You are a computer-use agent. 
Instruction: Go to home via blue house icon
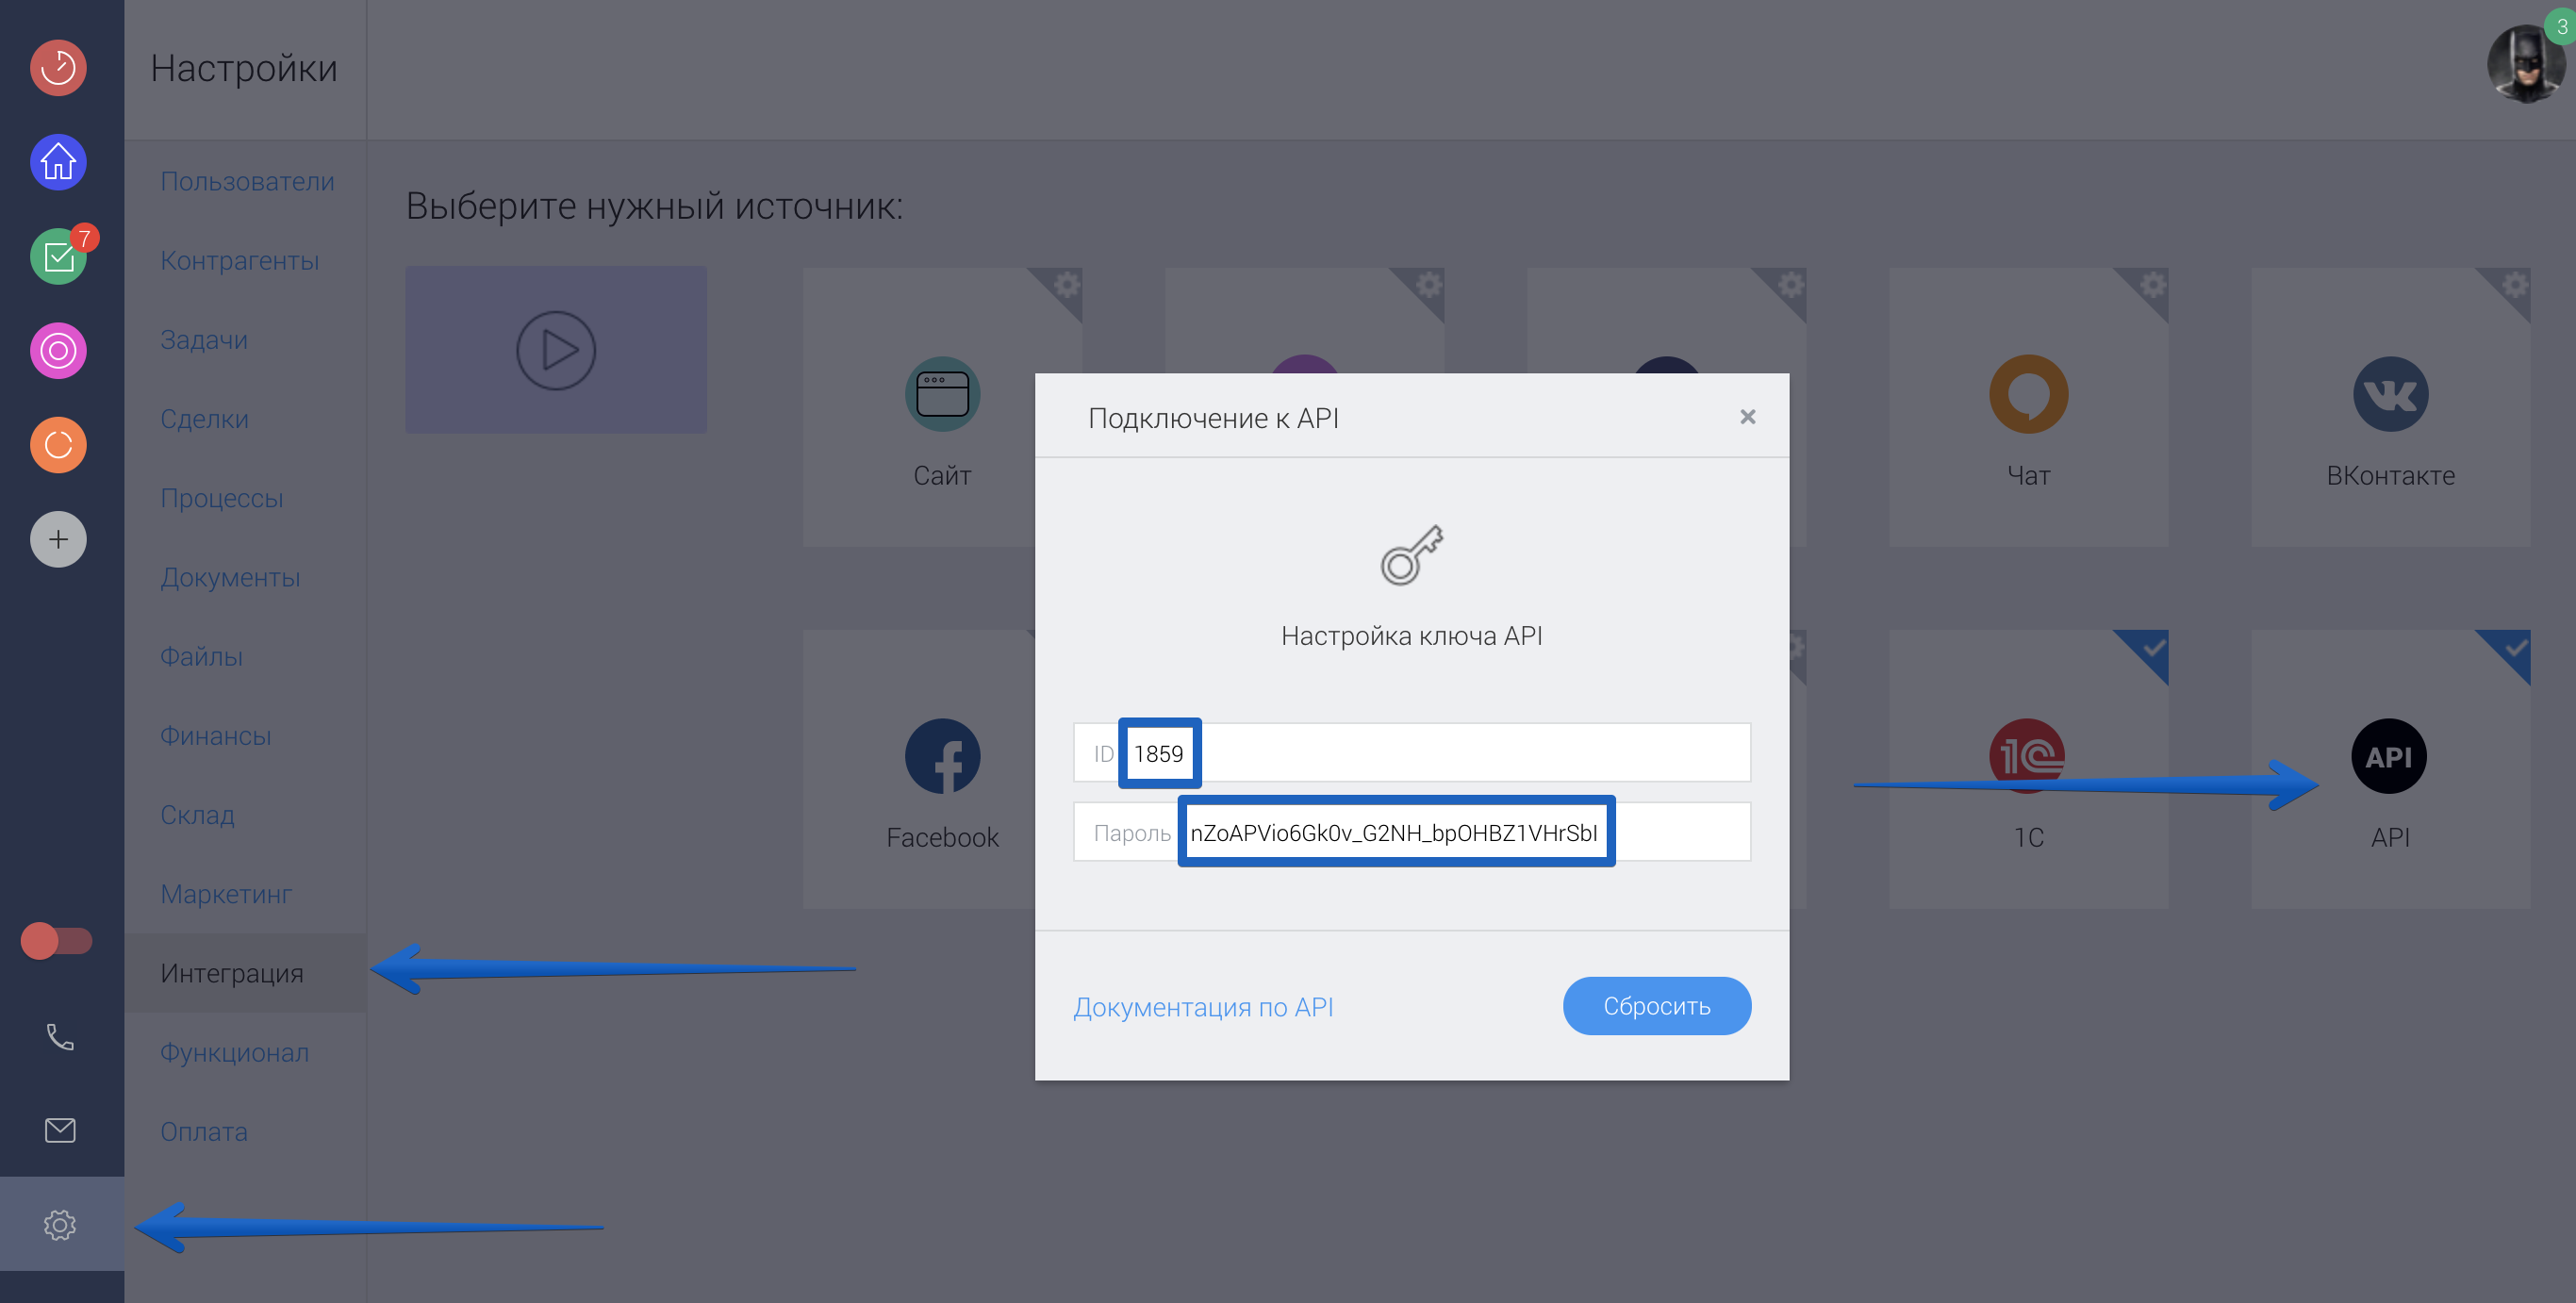click(58, 162)
